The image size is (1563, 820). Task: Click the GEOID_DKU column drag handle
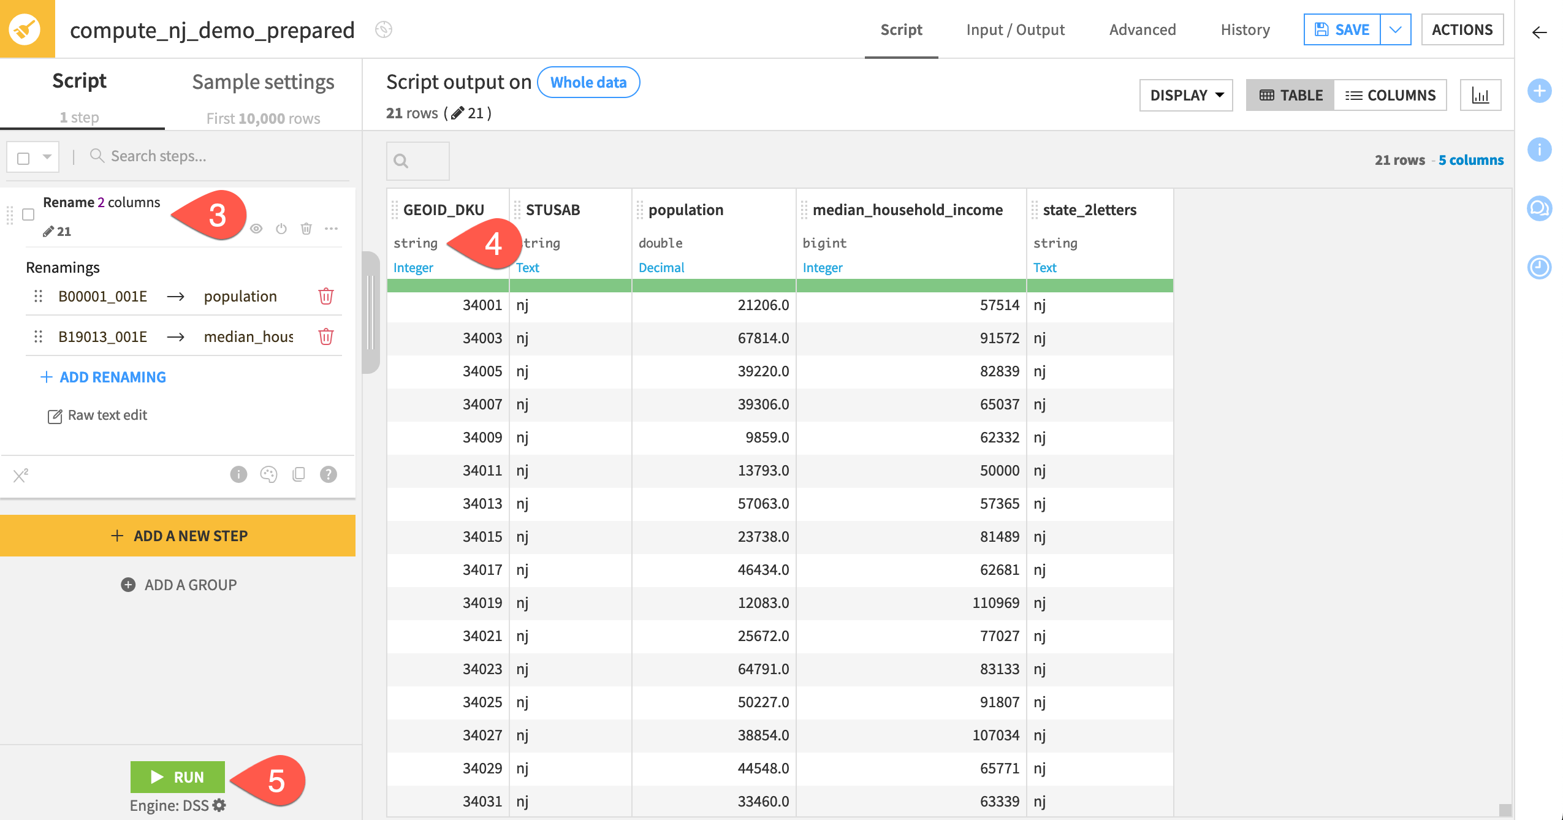[395, 210]
